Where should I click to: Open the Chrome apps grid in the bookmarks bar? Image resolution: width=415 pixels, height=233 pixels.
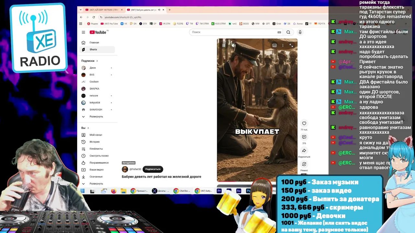pos(81,24)
